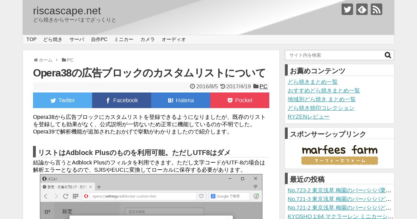Open recent post No.721-2 東京浅草 梅園
The image size is (417, 219).
[x=340, y=208]
